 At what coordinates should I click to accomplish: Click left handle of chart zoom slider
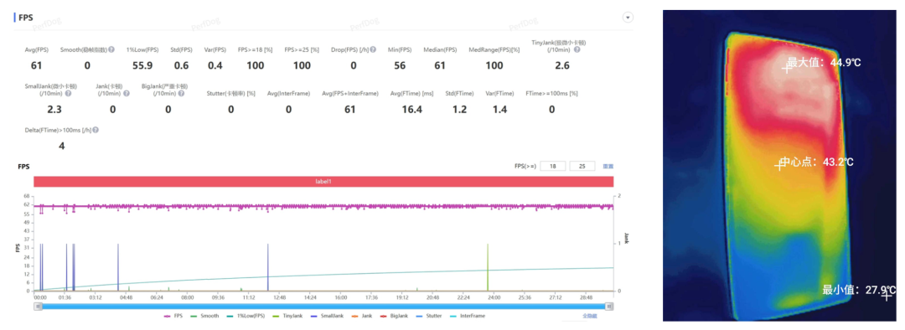coord(38,307)
